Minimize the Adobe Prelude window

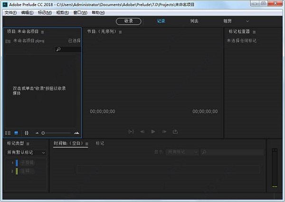click(x=255, y=3)
